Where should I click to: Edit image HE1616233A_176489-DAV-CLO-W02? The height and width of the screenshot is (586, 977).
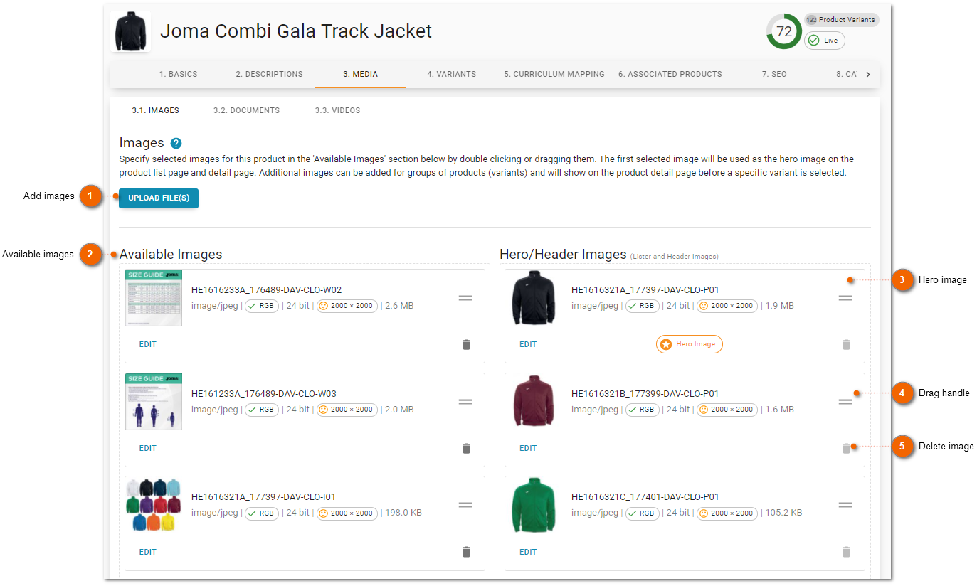[148, 344]
